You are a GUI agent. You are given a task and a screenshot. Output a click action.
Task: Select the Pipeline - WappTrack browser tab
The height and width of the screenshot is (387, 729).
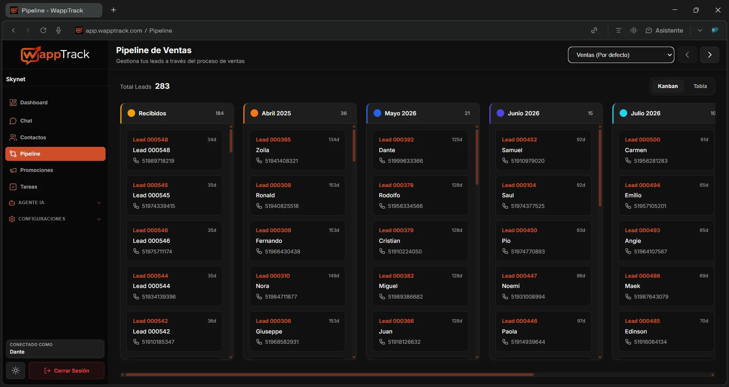click(54, 10)
